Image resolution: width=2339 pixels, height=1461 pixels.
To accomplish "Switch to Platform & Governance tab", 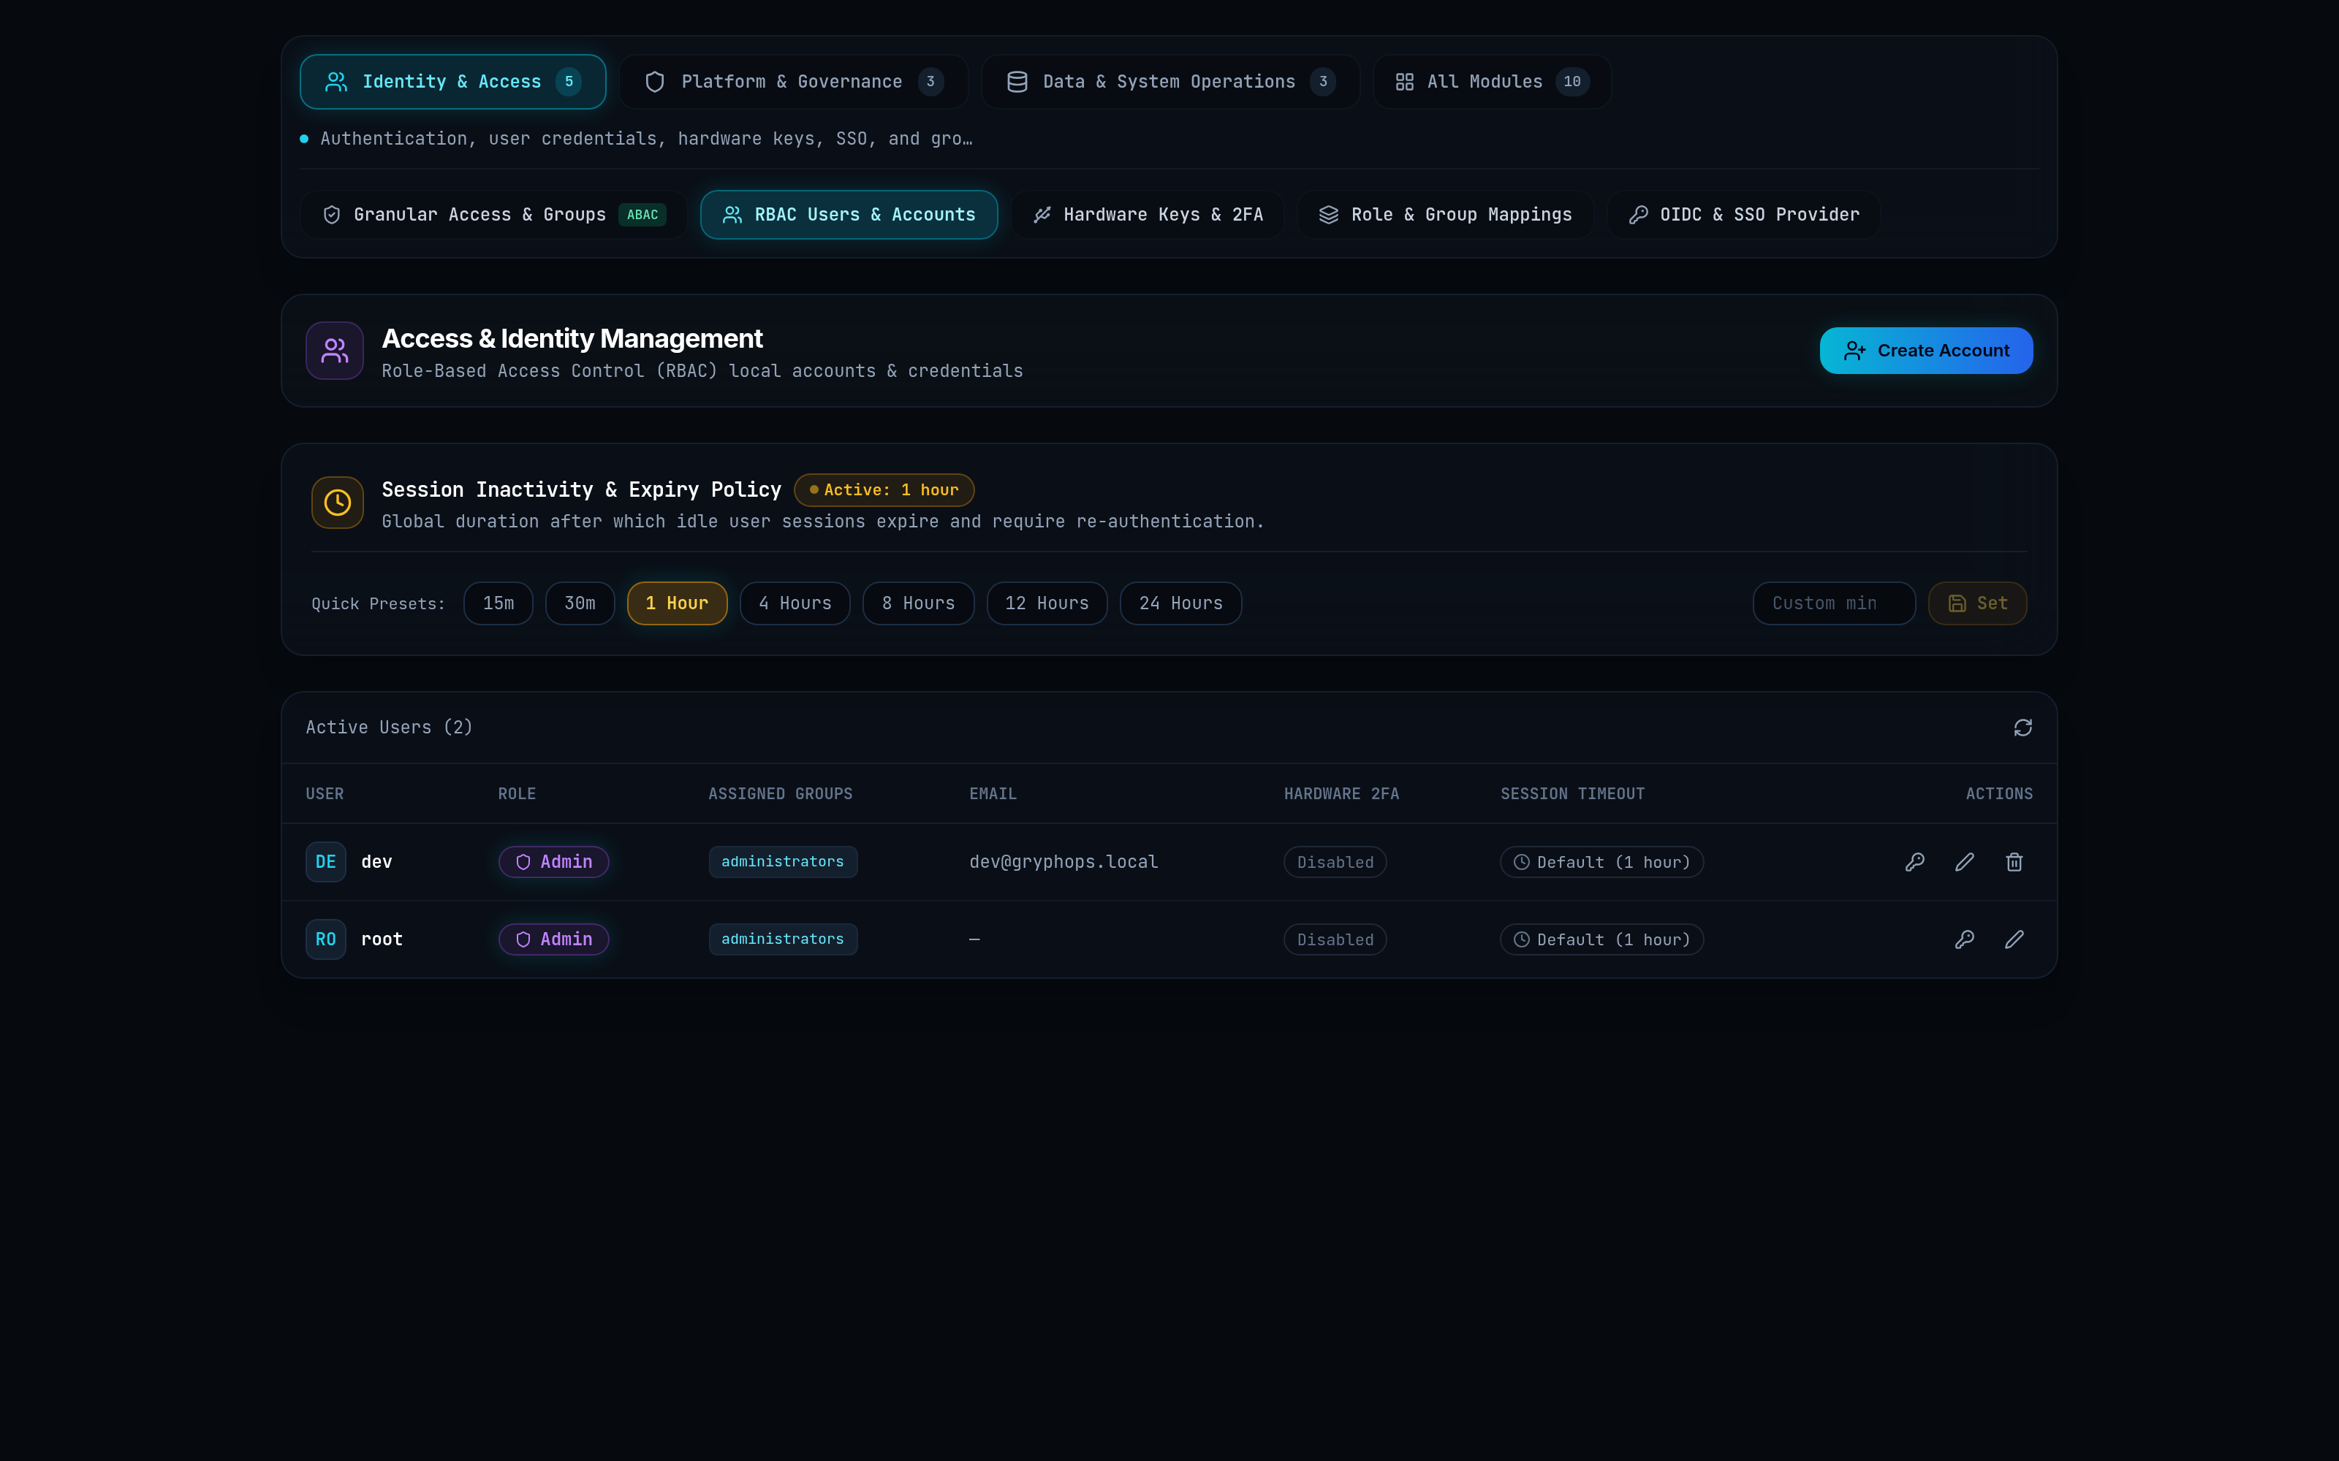I will 794,82.
